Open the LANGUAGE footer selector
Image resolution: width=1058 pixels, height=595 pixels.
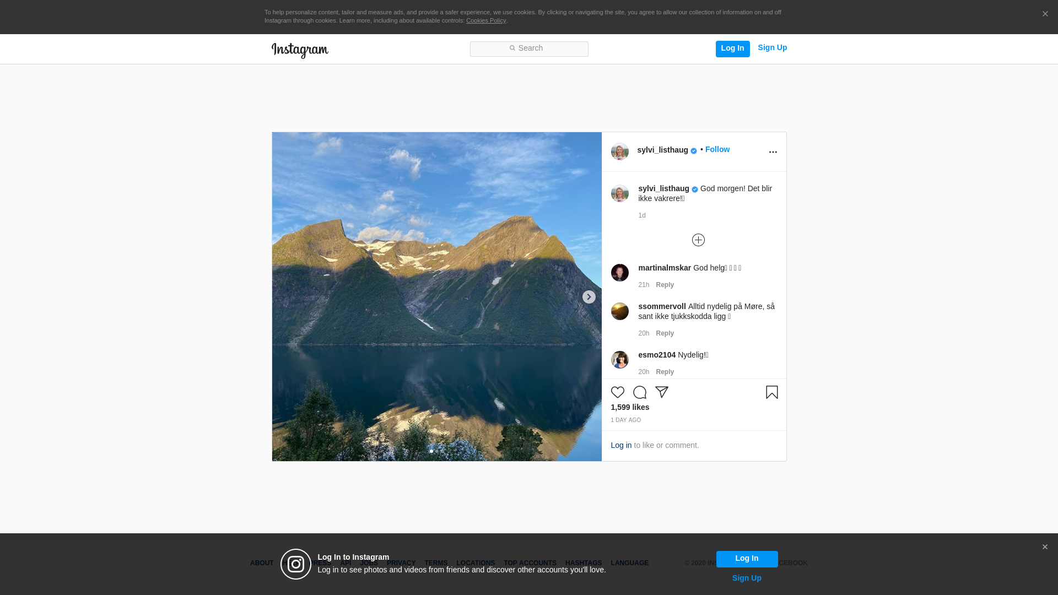(x=630, y=564)
